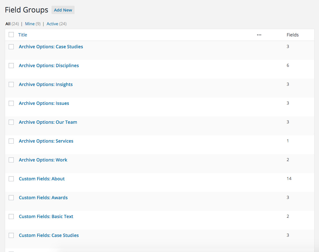Select the All filter view

pos(8,24)
